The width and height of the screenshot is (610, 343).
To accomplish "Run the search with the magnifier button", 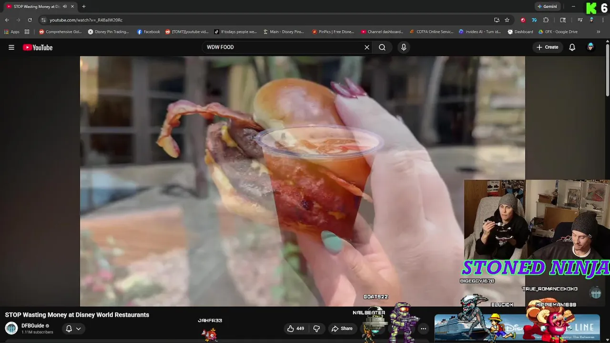I will pyautogui.click(x=382, y=47).
